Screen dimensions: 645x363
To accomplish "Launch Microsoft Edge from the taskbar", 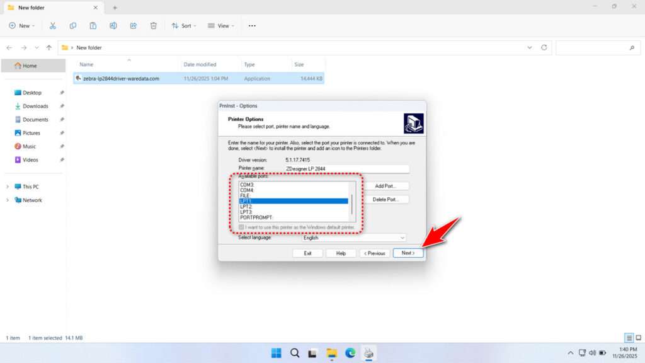I will [x=350, y=354].
